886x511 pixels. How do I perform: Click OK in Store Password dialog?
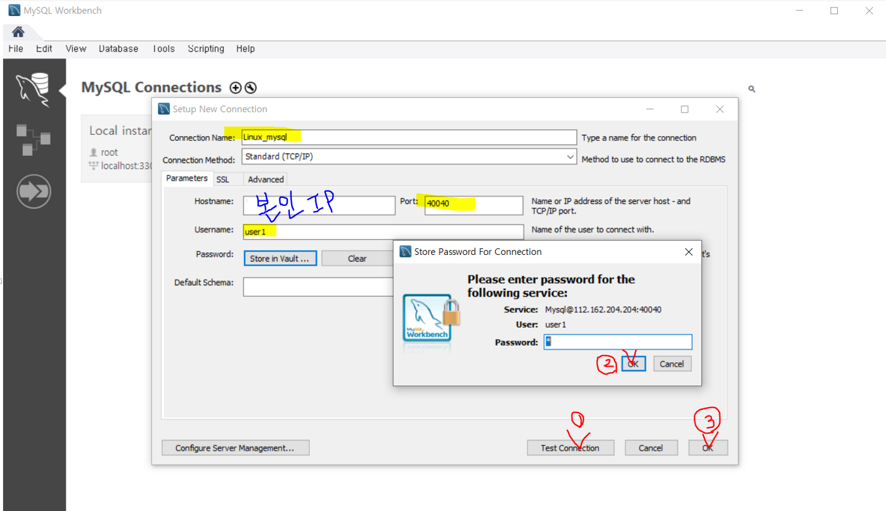[x=633, y=364]
